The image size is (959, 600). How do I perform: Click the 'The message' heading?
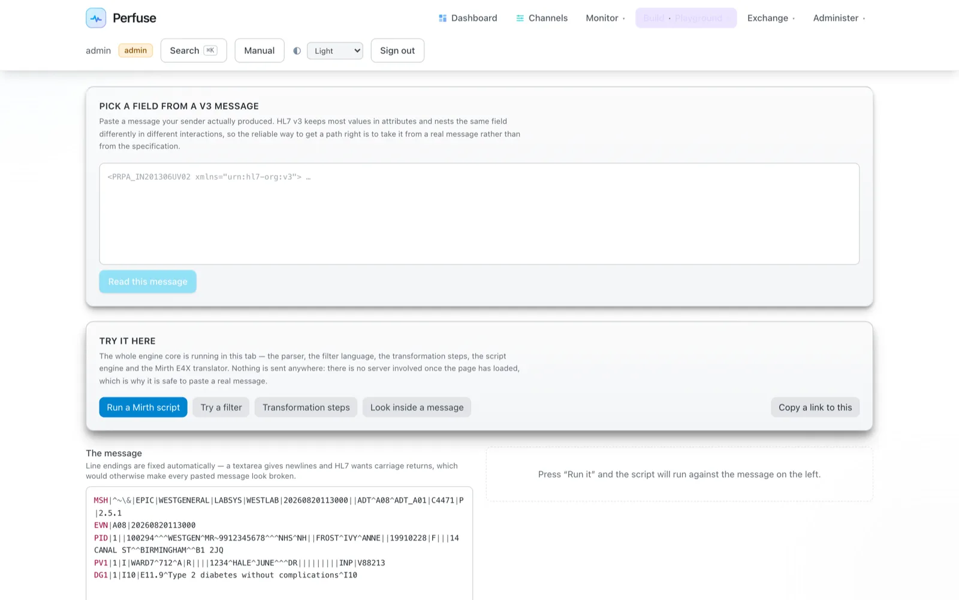114,453
